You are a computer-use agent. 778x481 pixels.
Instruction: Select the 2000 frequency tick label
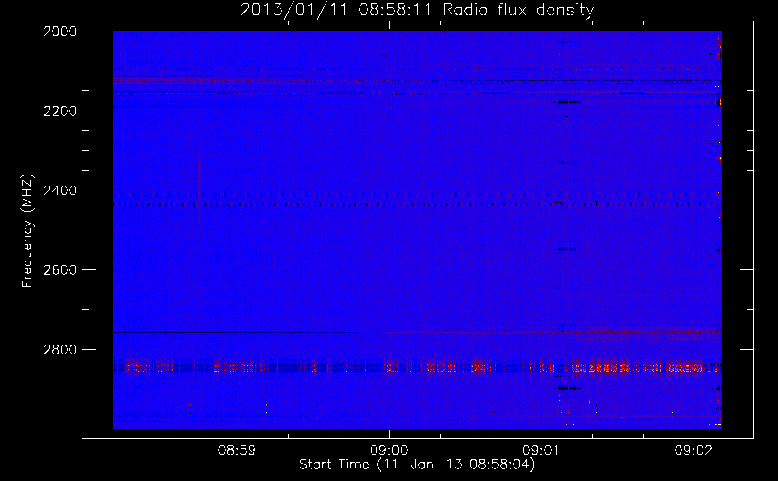pyautogui.click(x=60, y=31)
